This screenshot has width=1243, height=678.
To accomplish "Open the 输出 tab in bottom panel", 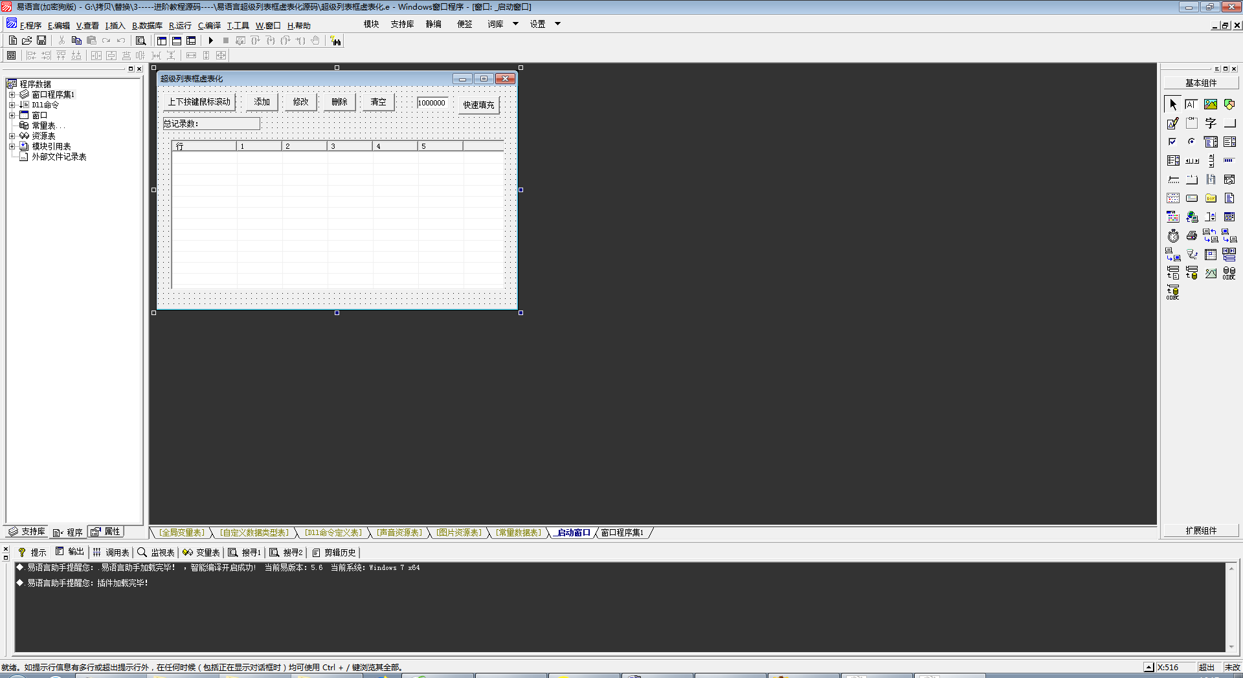I will pos(70,552).
